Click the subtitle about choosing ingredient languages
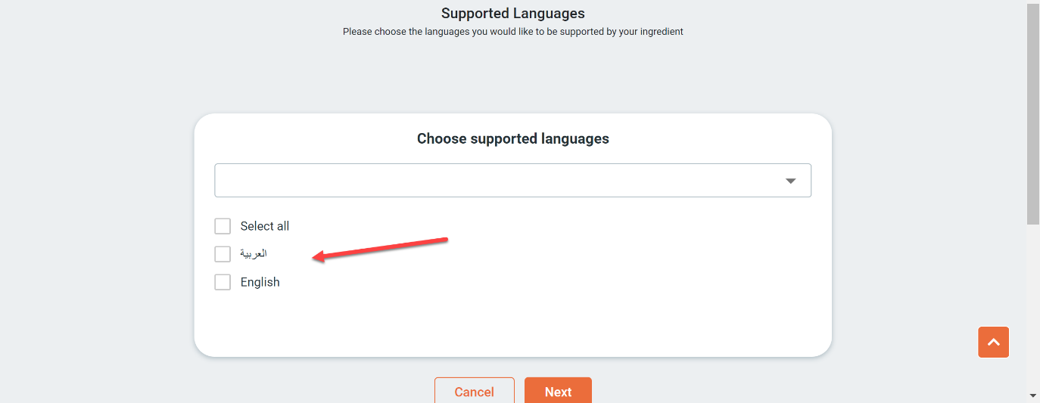This screenshot has height=403, width=1040. tap(513, 32)
